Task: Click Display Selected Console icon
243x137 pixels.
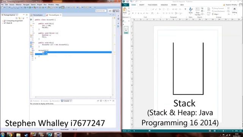Action: click(101, 101)
